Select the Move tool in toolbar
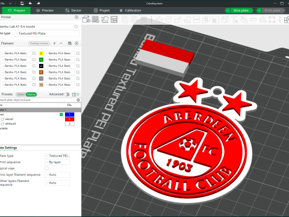Viewport: 289px width, 217px height. pyautogui.click(x=159, y=20)
